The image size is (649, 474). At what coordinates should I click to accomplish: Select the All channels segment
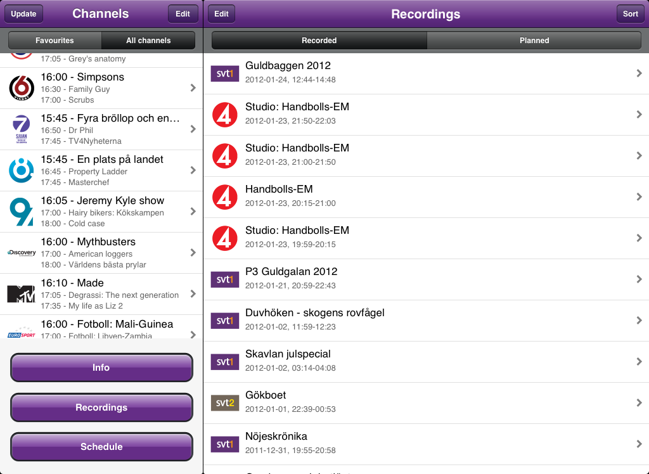coord(148,41)
